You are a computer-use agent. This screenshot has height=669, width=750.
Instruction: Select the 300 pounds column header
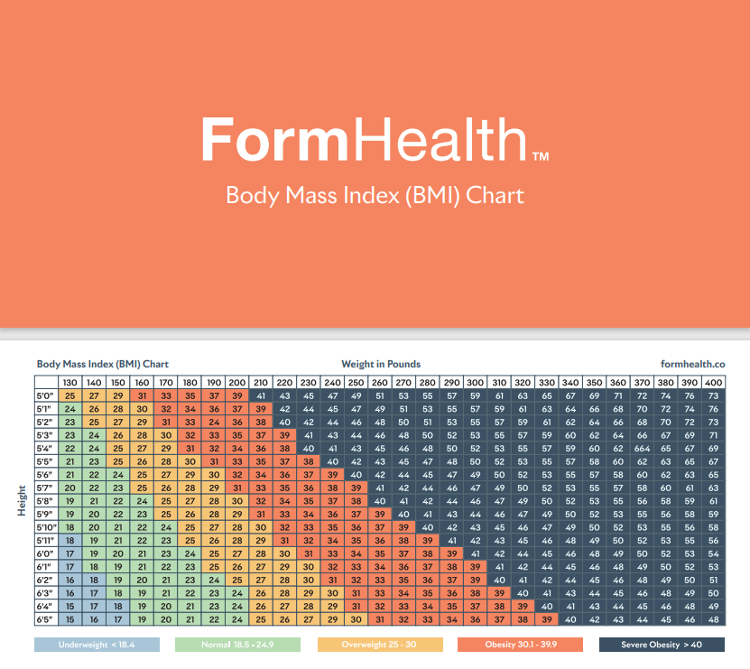(x=475, y=383)
